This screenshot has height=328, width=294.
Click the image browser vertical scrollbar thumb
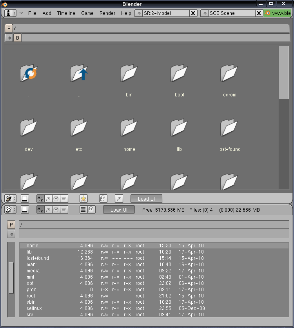point(284,72)
